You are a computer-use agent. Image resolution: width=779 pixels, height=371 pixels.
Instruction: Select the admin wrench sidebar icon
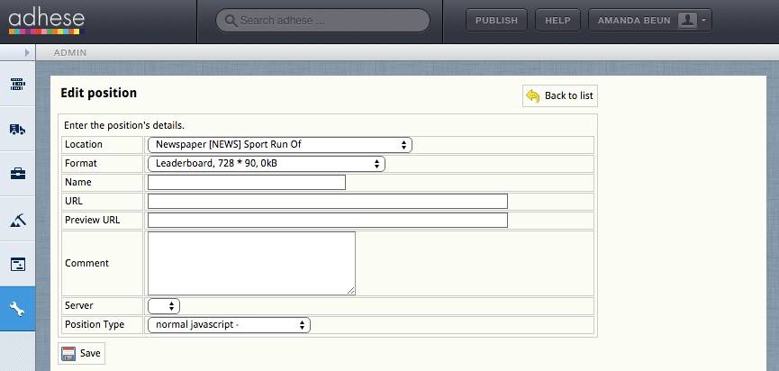point(17,309)
